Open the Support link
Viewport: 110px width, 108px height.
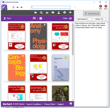tap(61, 104)
